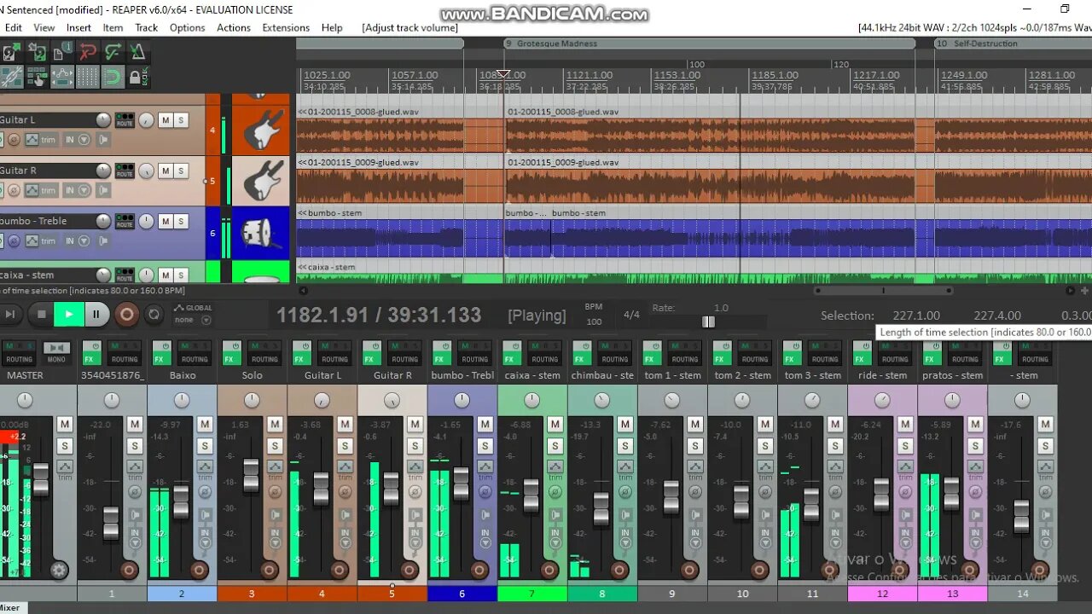Toggle item grouping toolbar icon
Screen dimensions: 1092x614
pyautogui.click(x=37, y=78)
